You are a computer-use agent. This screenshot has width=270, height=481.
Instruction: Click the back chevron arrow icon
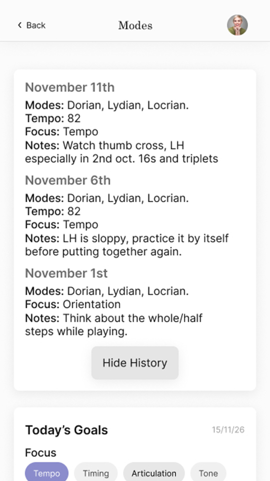tap(20, 25)
